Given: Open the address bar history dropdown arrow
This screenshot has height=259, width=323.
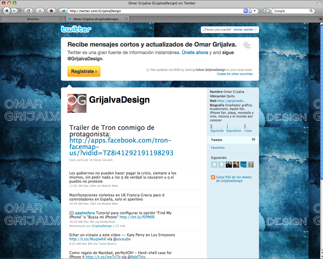Looking at the screenshot, I should coord(255,11).
